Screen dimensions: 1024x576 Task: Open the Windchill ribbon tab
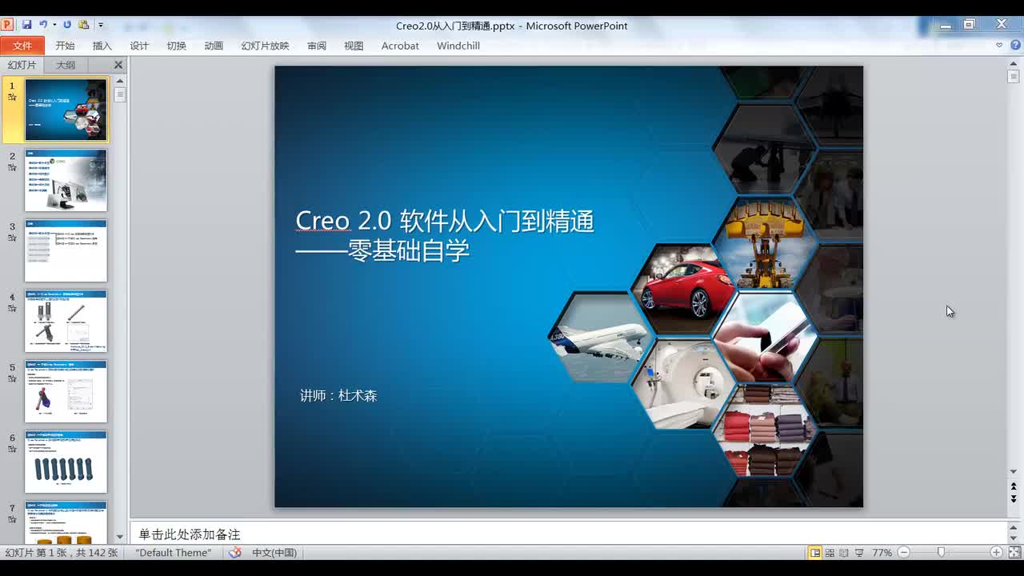point(458,46)
